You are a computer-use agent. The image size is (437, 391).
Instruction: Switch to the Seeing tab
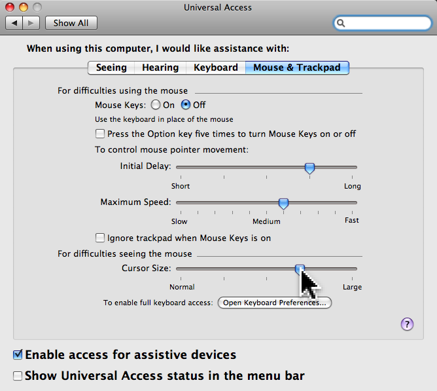(x=111, y=68)
